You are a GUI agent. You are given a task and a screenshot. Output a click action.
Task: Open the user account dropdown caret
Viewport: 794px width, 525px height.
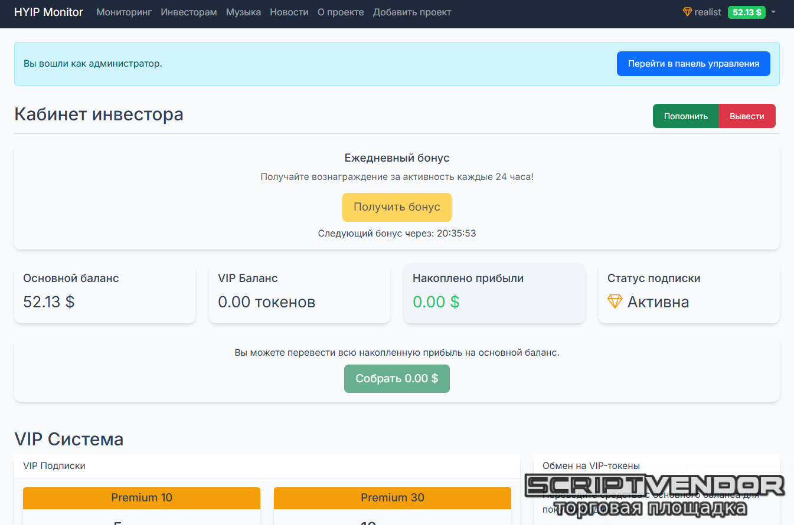coord(773,12)
